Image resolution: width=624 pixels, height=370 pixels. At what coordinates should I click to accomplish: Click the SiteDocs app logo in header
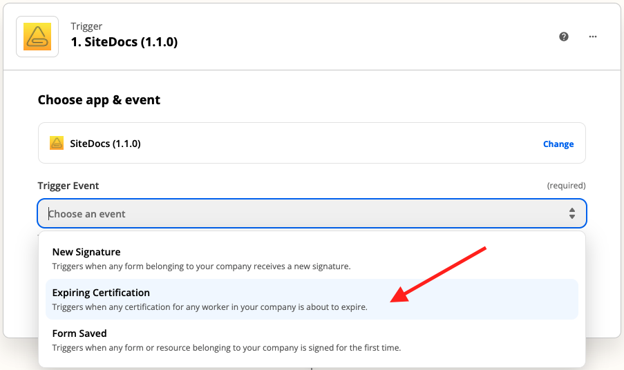click(x=37, y=37)
